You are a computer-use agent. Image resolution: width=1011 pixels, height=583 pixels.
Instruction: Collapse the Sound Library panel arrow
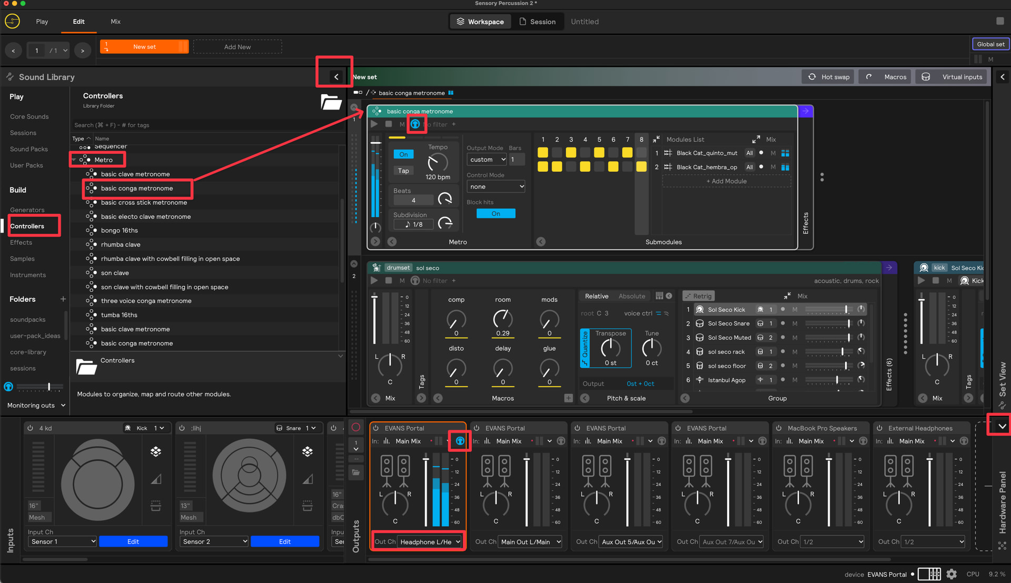point(336,77)
